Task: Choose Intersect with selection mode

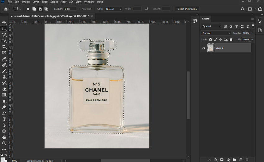Action: (46, 9)
